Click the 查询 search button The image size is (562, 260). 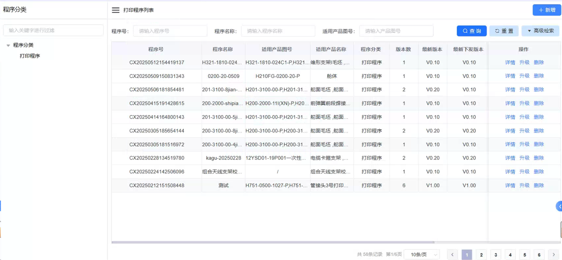471,31
